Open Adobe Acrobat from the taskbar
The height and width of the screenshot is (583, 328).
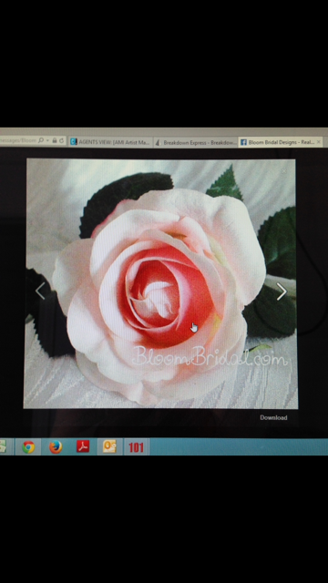coord(83,446)
